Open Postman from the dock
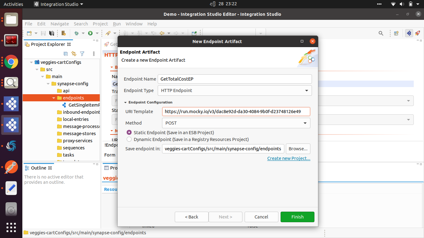Viewport: 424px width, 238px height. point(11,167)
